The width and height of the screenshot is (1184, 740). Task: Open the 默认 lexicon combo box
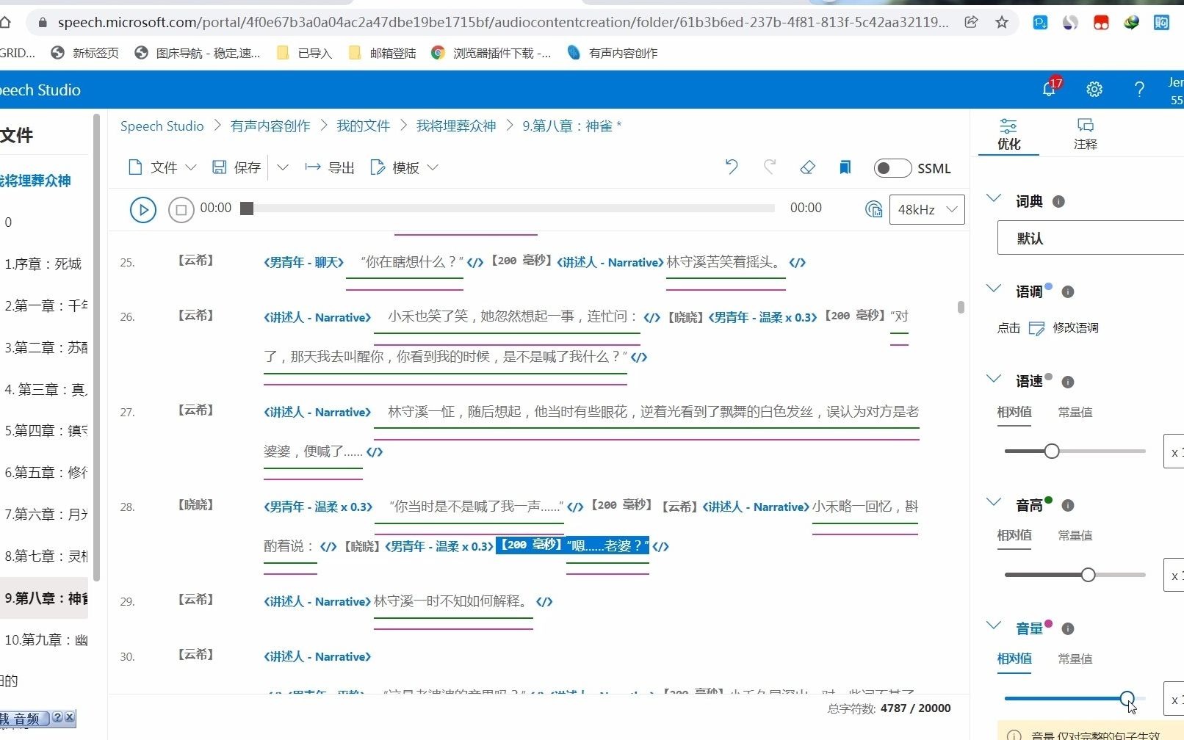pyautogui.click(x=1091, y=239)
